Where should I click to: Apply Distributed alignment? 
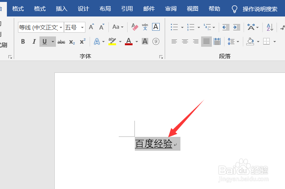point(217,42)
